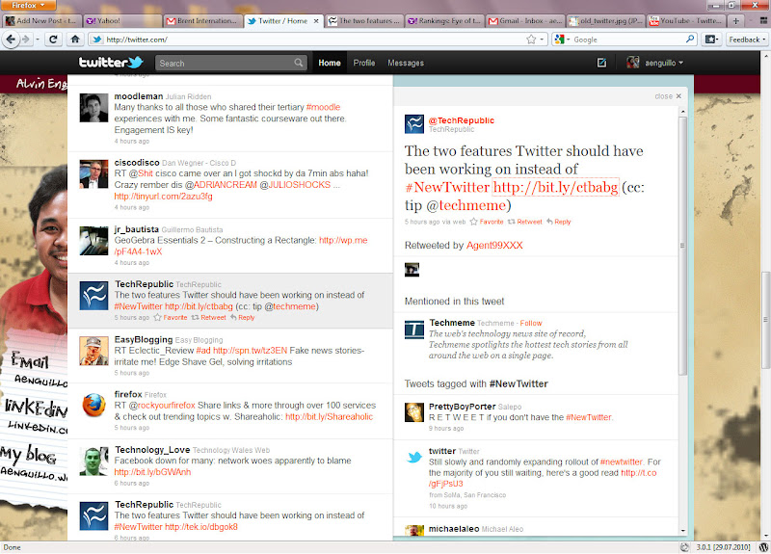The height and width of the screenshot is (554, 771).
Task: Click the favorite star on selected TechRepublic tweet
Action: pyautogui.click(x=157, y=318)
